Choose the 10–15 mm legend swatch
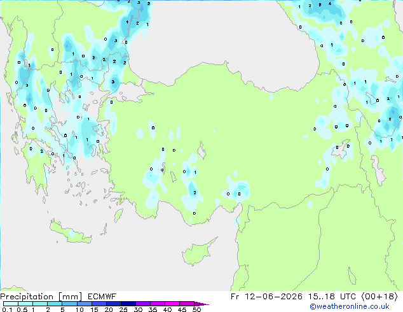This screenshot has height=312, width=403. [84, 304]
